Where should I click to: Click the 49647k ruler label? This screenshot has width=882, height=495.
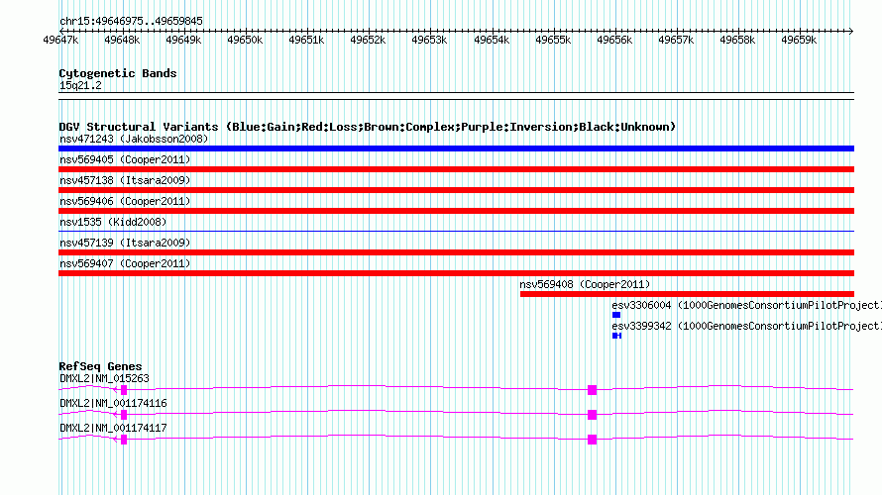tap(60, 40)
